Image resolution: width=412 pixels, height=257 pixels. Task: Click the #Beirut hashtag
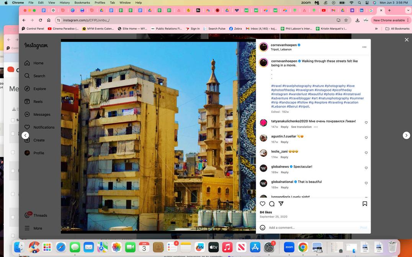(292, 107)
